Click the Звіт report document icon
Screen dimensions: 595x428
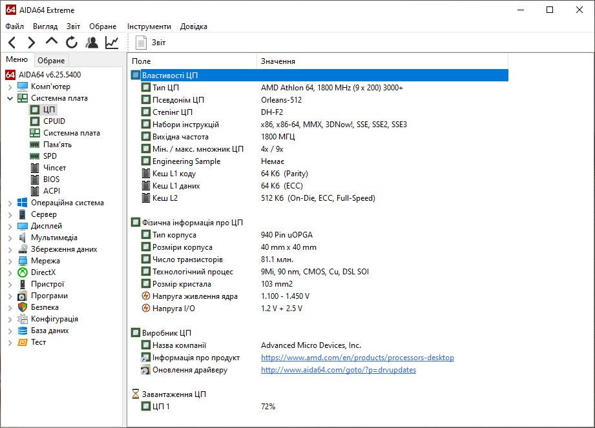141,43
